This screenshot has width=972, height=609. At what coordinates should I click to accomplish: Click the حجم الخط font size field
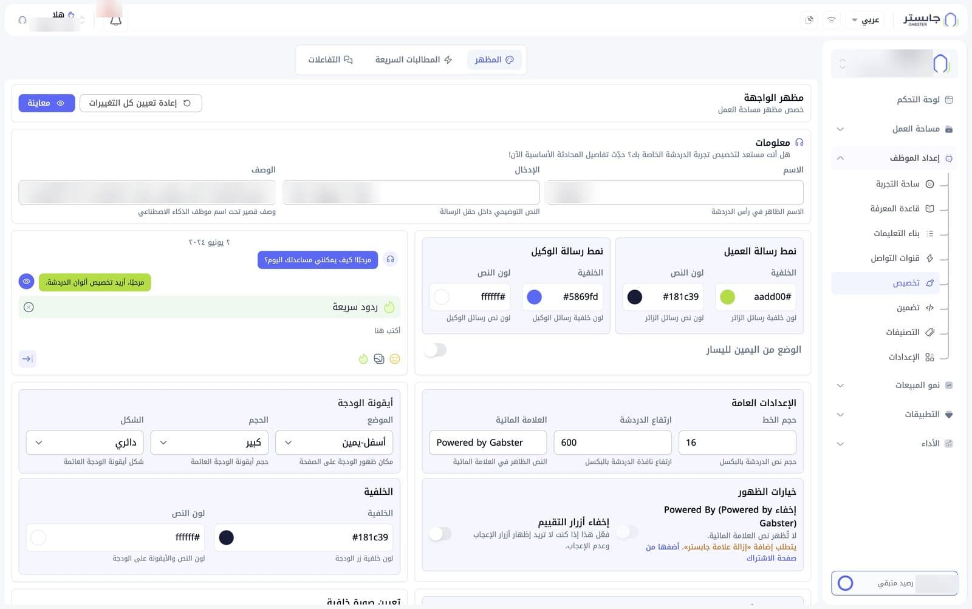pyautogui.click(x=738, y=443)
